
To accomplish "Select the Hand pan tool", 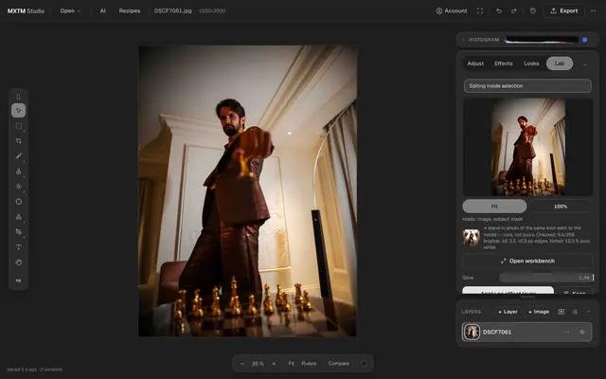I will 19,262.
